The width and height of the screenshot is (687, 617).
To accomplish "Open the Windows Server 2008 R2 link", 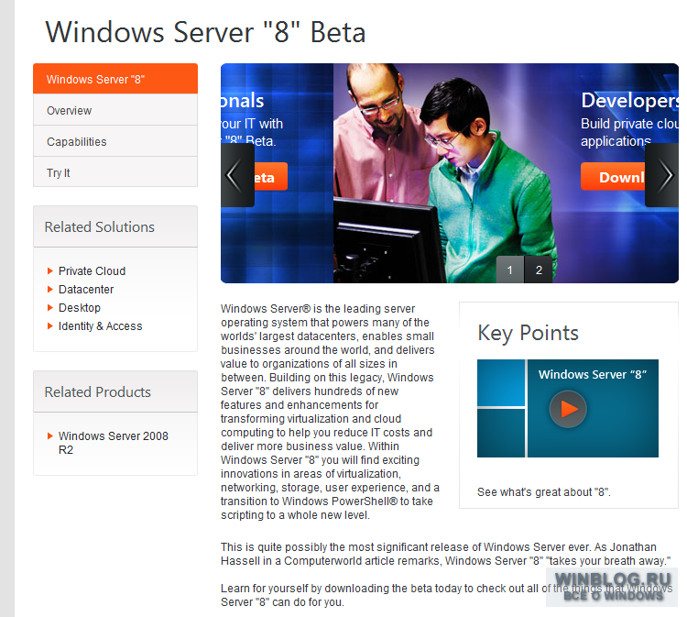I will coord(113,443).
